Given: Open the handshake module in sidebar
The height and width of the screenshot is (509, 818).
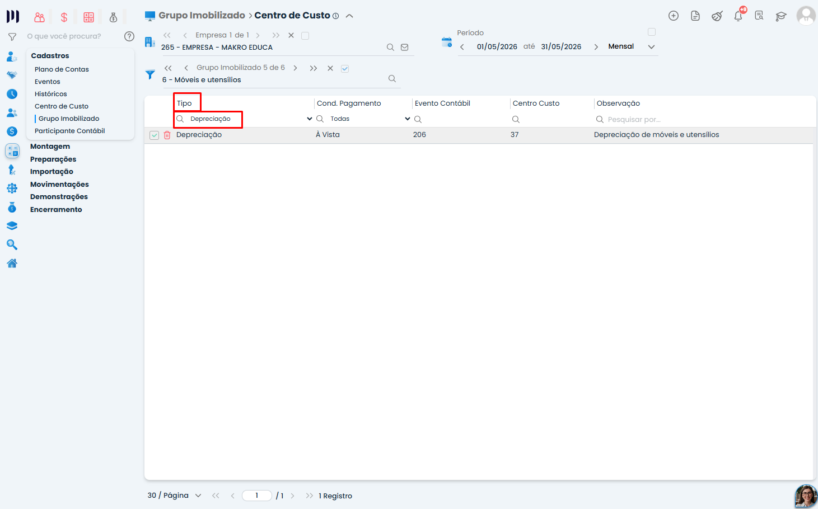Looking at the screenshot, I should pos(12,75).
